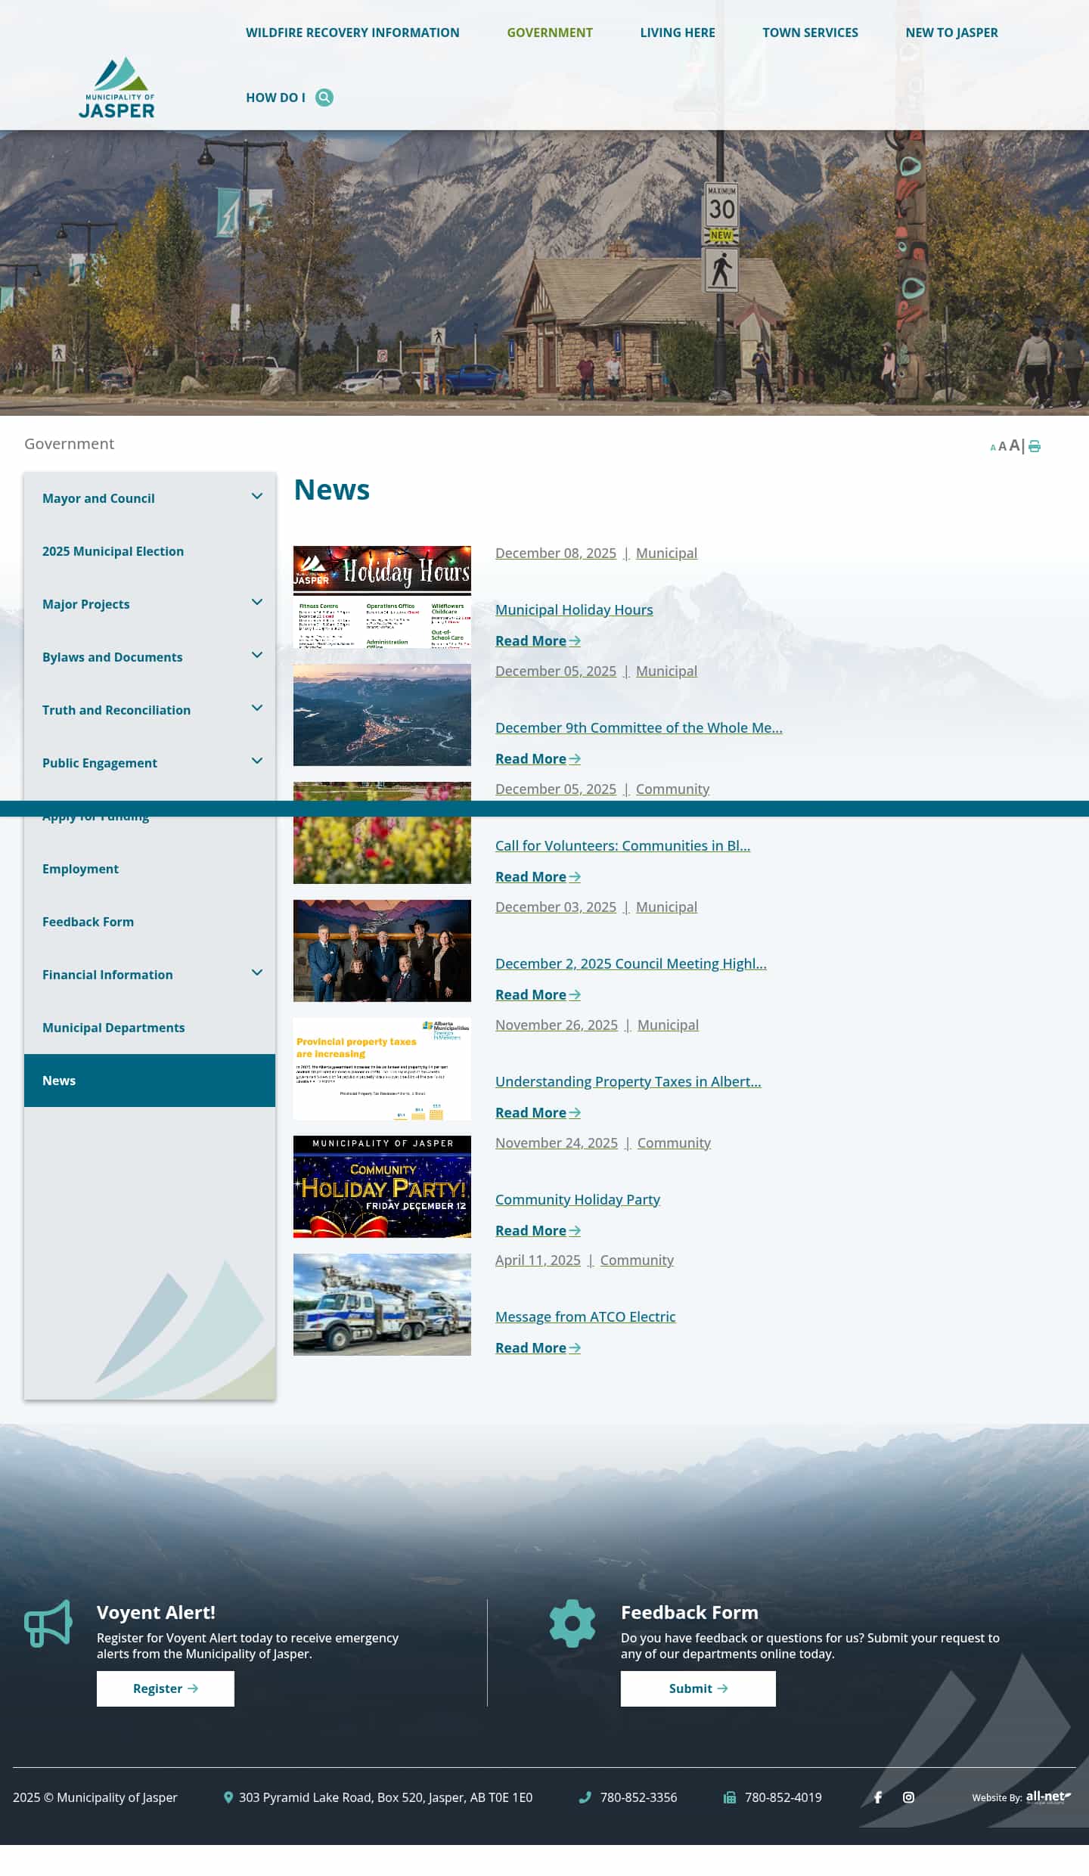
Task: Click the Voyent Alert megaphone icon
Action: click(x=48, y=1623)
